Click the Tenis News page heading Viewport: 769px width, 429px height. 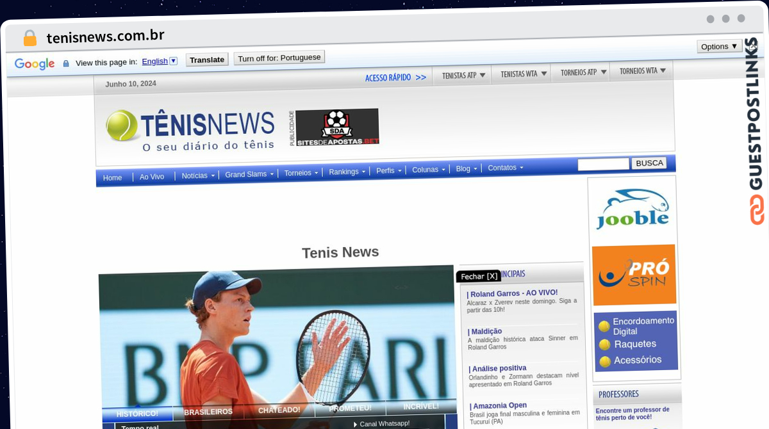[340, 252]
